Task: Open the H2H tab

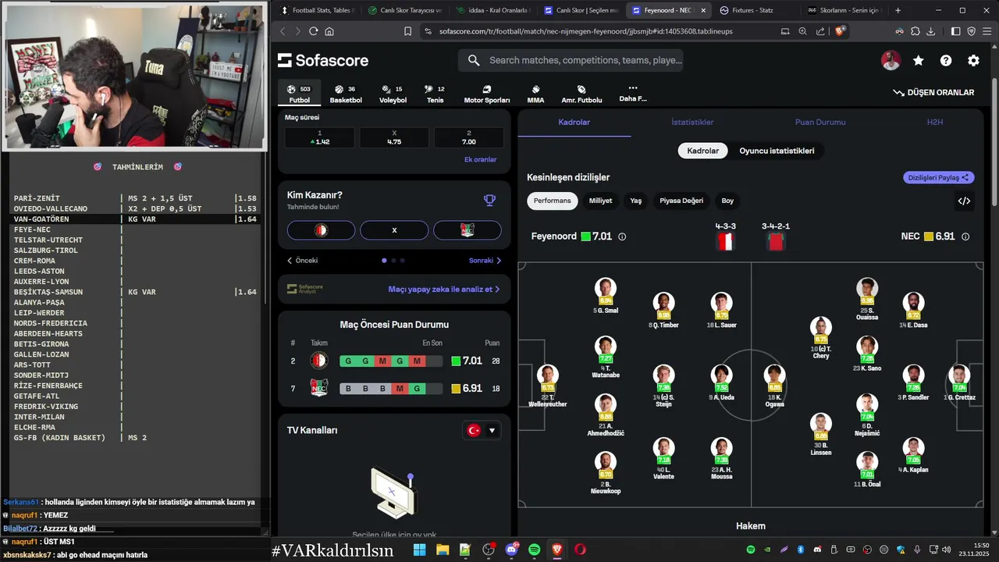Action: (935, 123)
